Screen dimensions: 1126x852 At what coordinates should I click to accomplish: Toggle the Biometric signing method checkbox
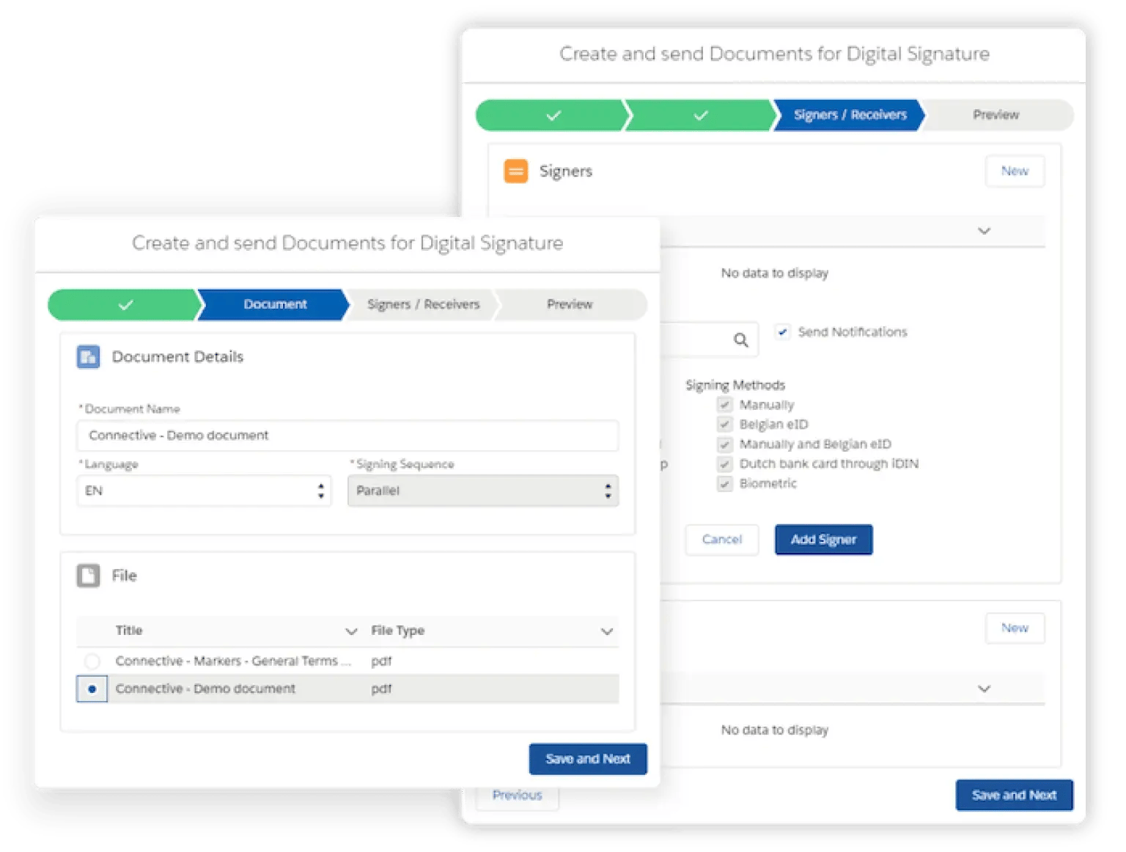point(725,484)
